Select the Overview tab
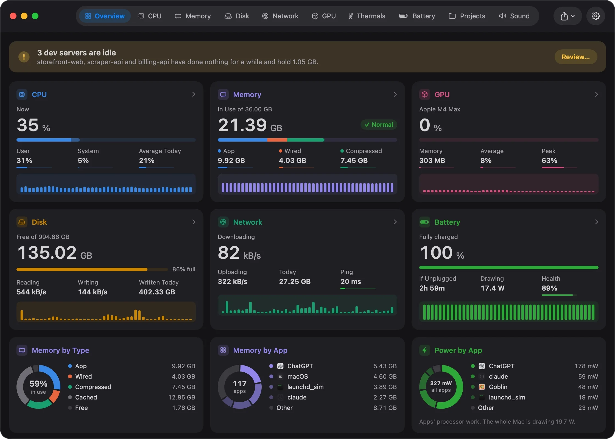Screen dimensions: 615x439 (x=105, y=16)
